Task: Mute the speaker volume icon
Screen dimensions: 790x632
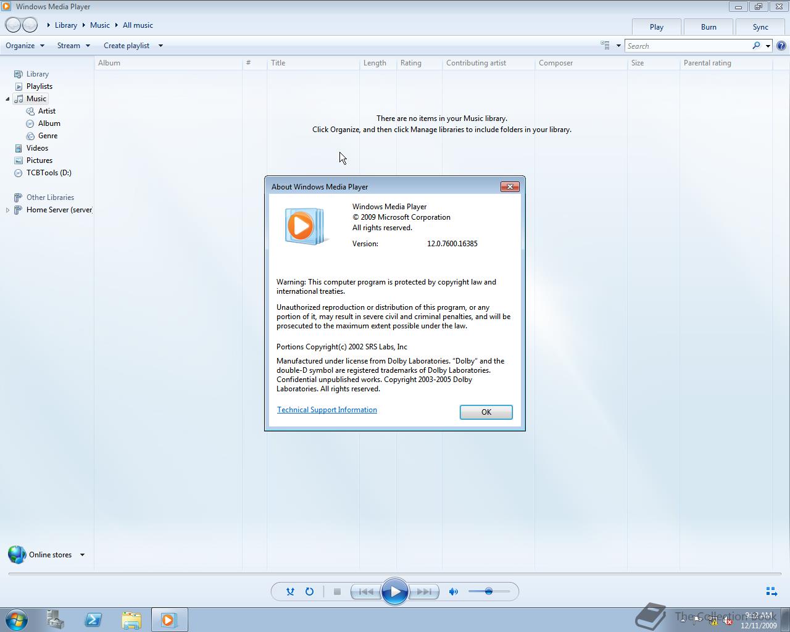Action: (x=454, y=591)
